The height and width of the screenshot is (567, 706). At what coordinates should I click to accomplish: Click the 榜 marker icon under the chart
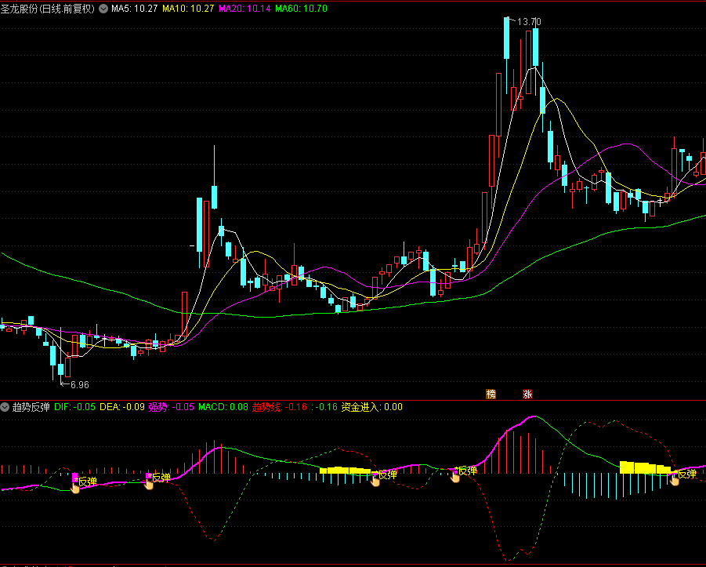point(491,394)
